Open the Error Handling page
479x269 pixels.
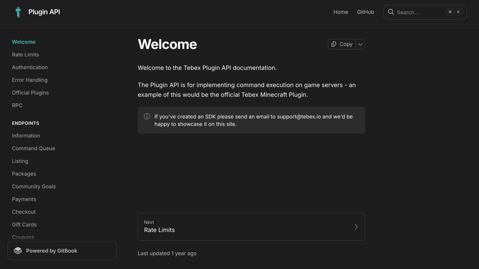point(30,80)
